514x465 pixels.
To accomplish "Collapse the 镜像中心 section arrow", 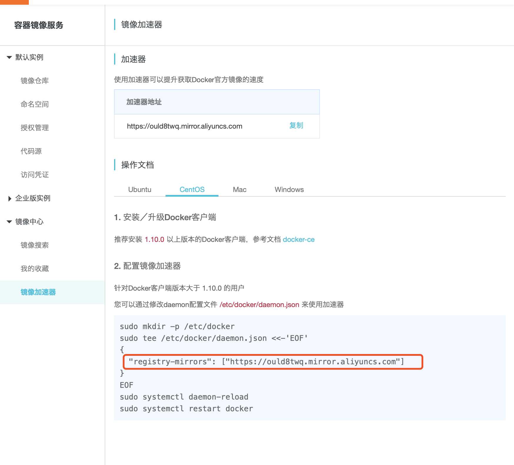I will [9, 222].
